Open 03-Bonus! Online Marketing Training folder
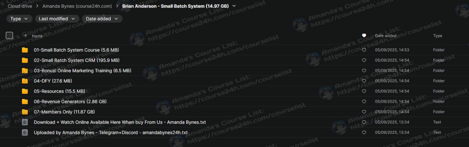 point(82,71)
